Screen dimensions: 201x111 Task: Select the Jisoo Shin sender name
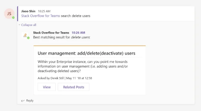click(x=28, y=11)
